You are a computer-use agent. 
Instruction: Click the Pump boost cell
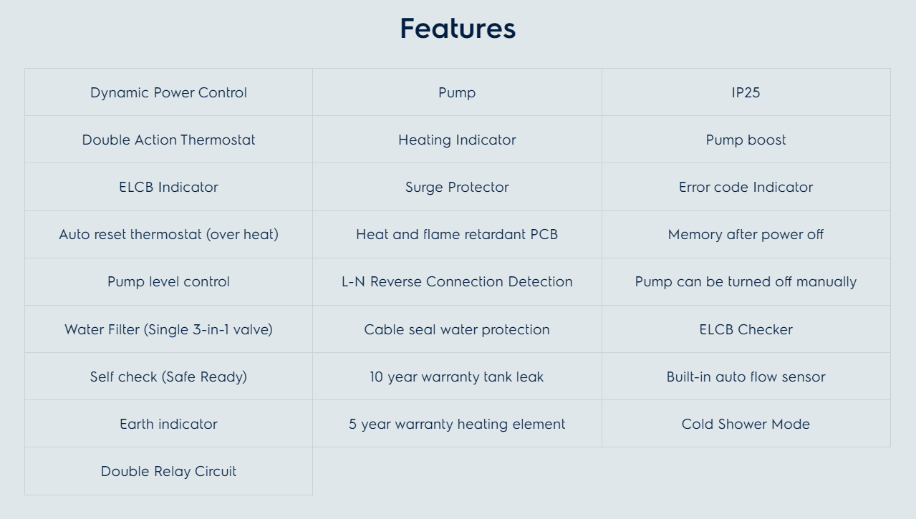click(x=746, y=140)
